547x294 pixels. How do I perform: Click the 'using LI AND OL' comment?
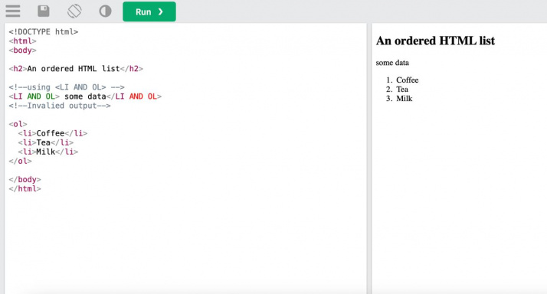coord(67,87)
